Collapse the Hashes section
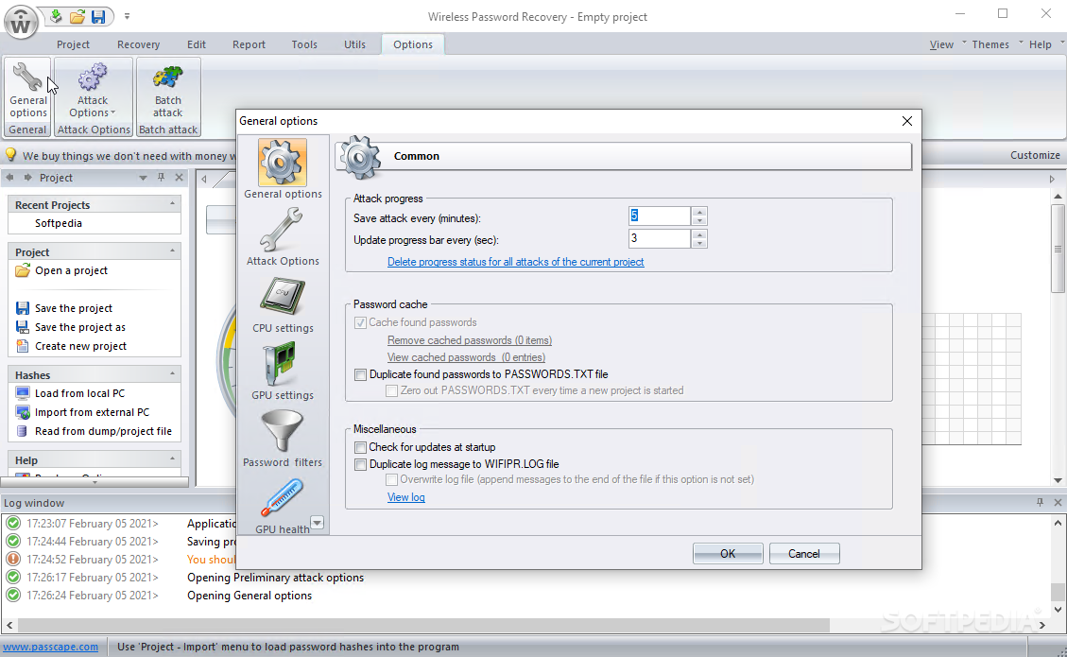 tap(172, 373)
